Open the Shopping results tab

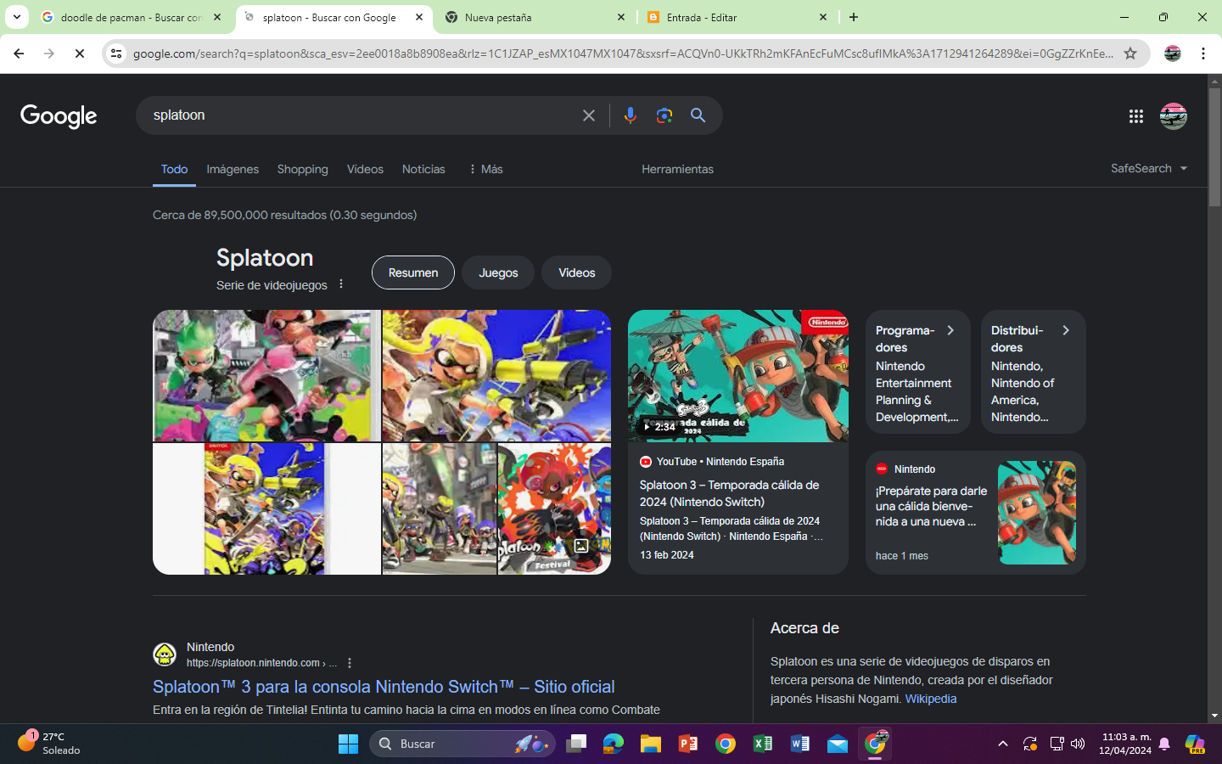[302, 169]
